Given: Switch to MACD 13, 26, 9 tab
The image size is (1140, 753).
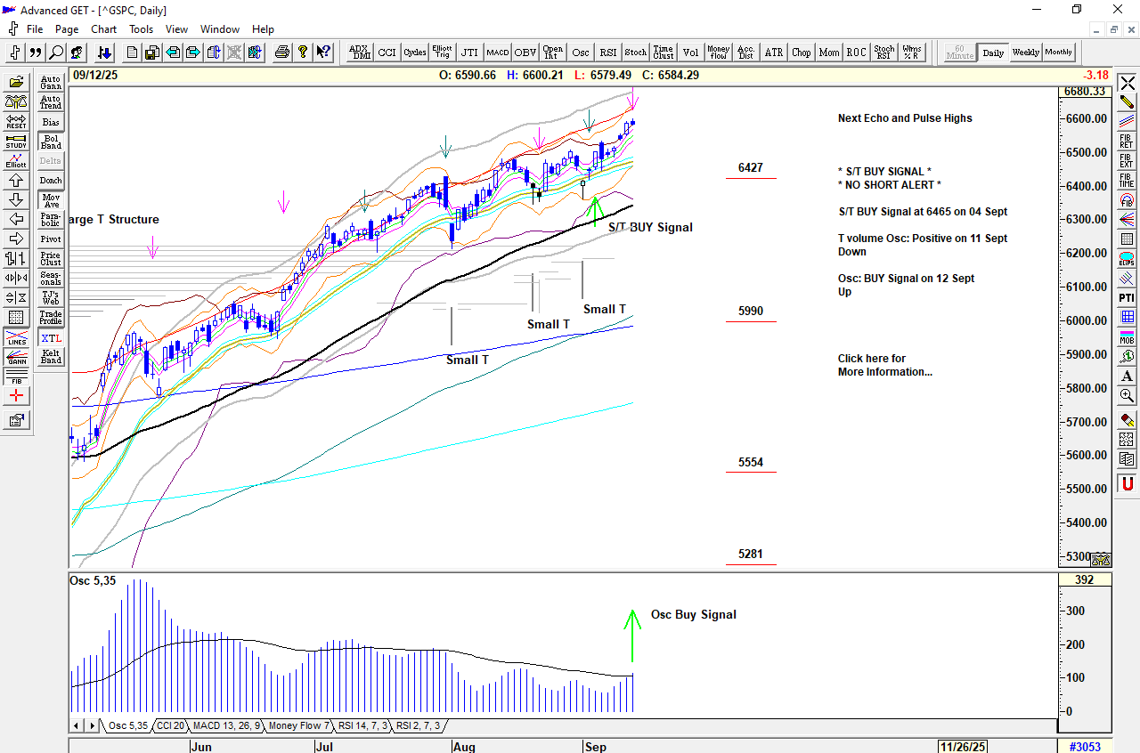Looking at the screenshot, I should point(227,726).
